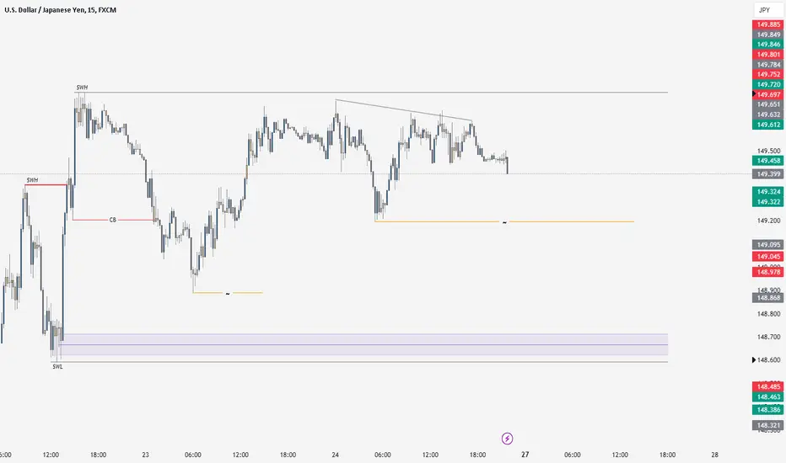This screenshot has width=786, height=463.
Task: Select the 148.600 price arrow marker
Action: tap(754, 360)
